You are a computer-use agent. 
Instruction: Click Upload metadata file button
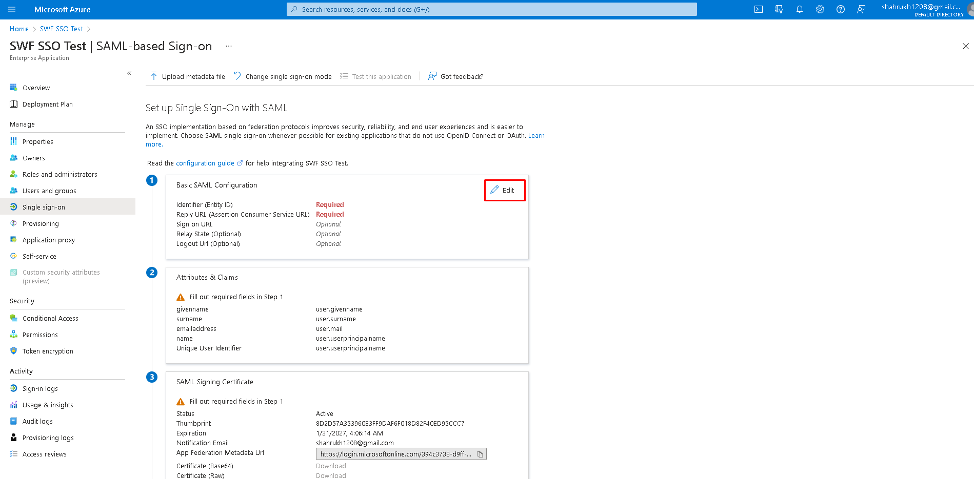tap(188, 76)
